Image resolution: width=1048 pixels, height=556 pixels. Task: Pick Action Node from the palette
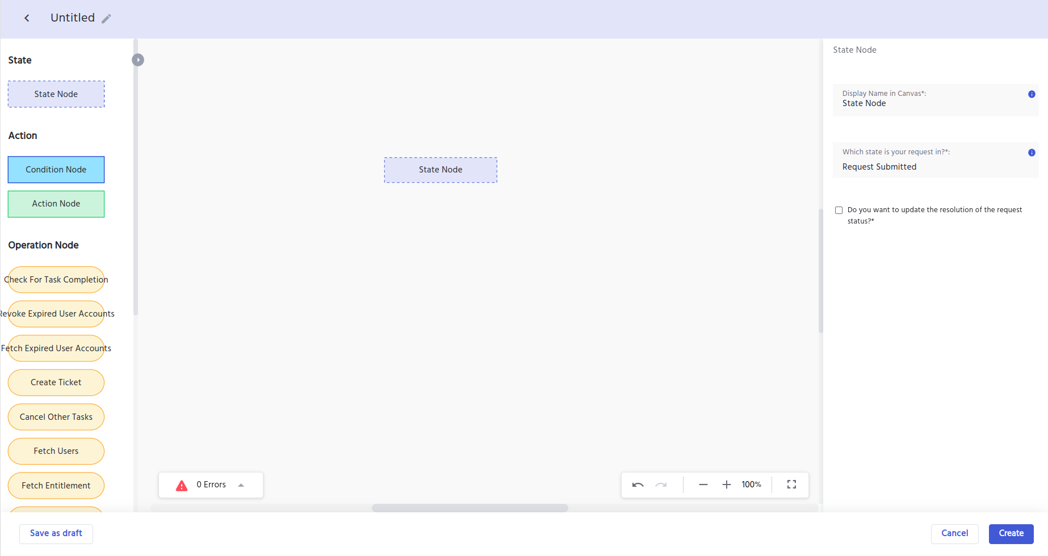(x=56, y=204)
